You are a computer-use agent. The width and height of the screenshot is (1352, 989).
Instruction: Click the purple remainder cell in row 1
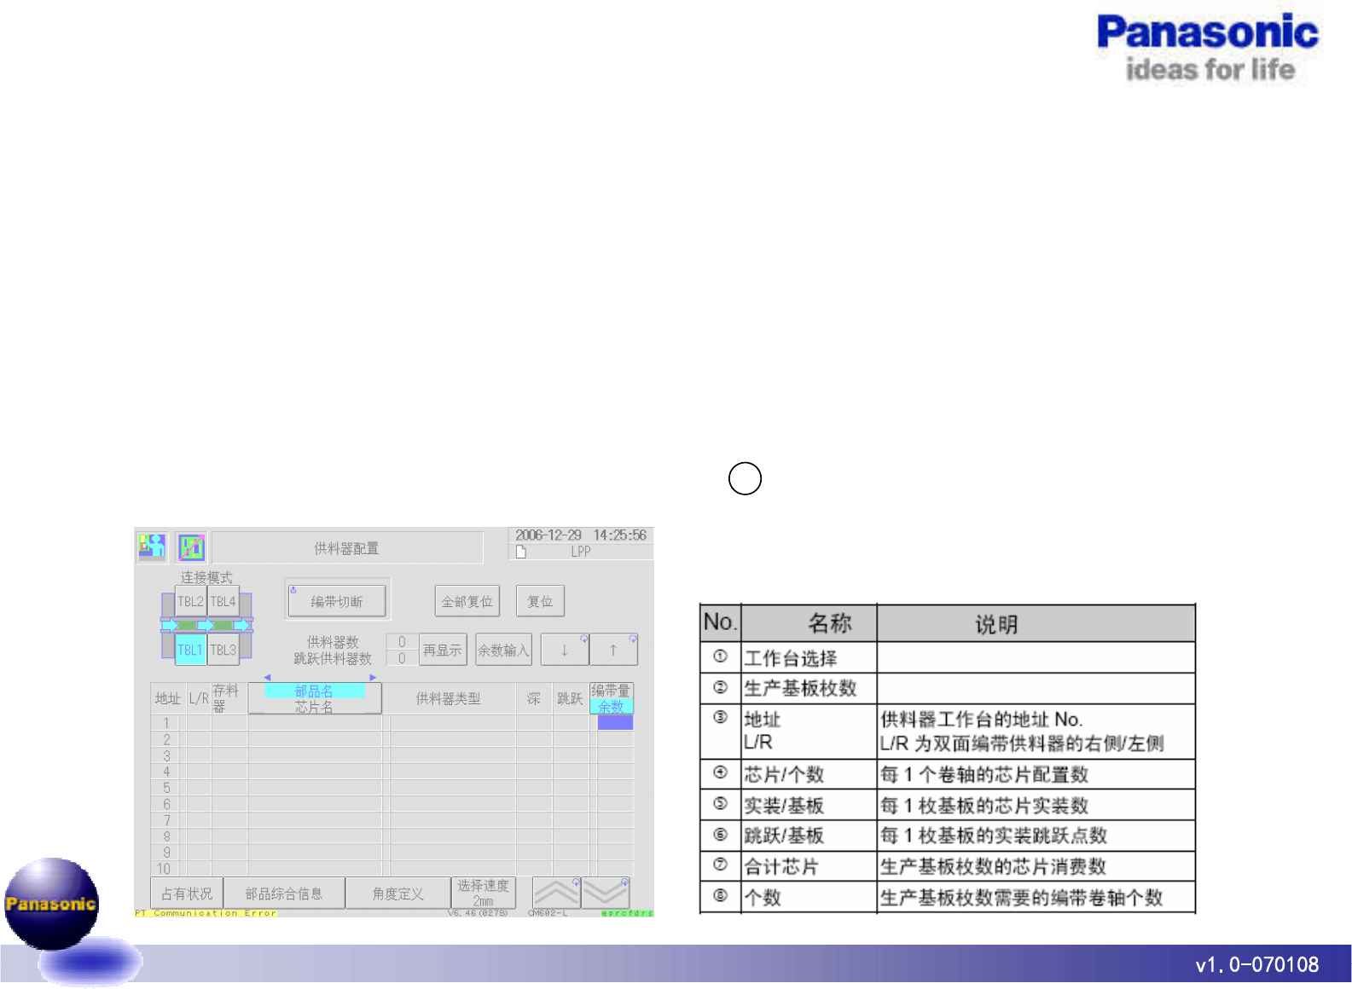point(615,722)
